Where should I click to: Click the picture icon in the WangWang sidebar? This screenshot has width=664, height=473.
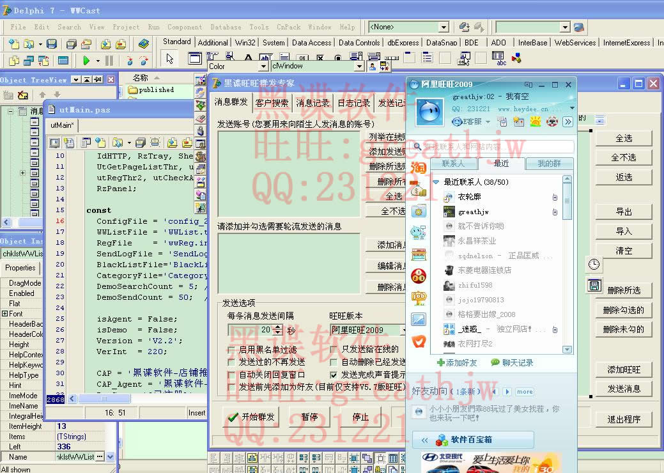pyautogui.click(x=419, y=320)
